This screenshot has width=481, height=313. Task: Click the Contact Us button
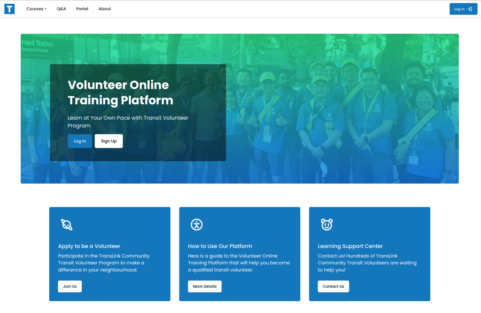tap(333, 286)
